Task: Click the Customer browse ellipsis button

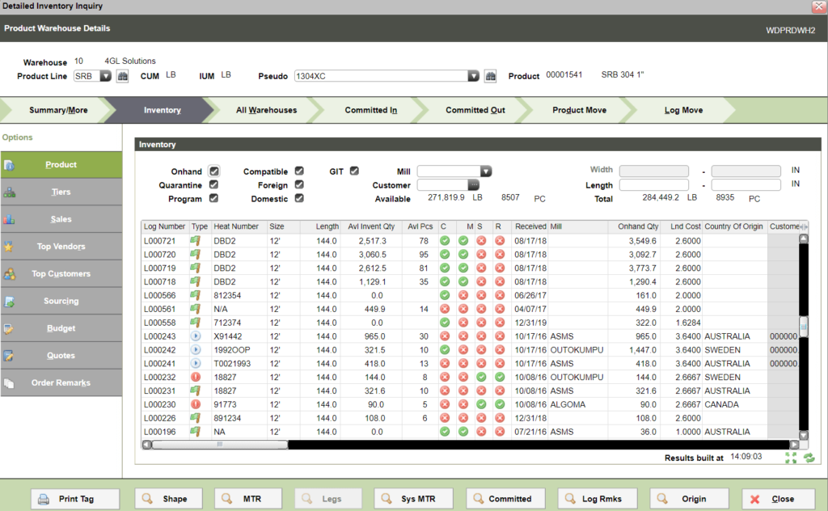Action: pyautogui.click(x=474, y=185)
